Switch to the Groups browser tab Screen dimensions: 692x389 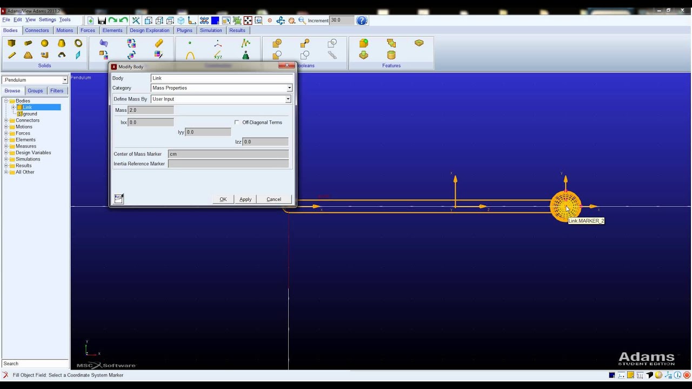[35, 91]
